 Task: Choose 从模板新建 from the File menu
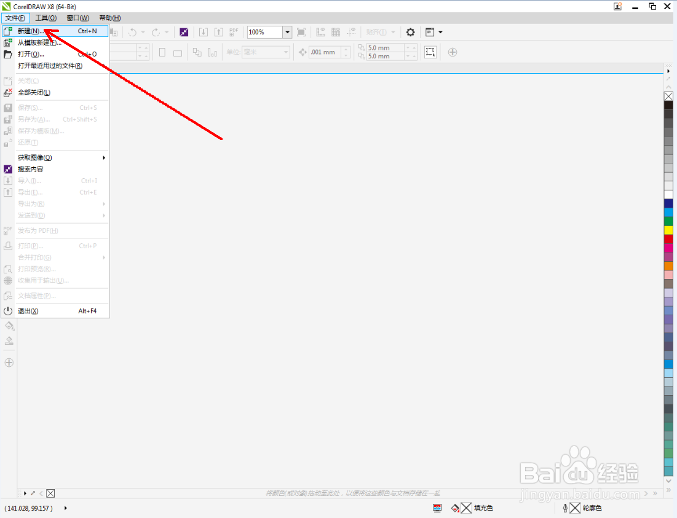pyautogui.click(x=55, y=42)
